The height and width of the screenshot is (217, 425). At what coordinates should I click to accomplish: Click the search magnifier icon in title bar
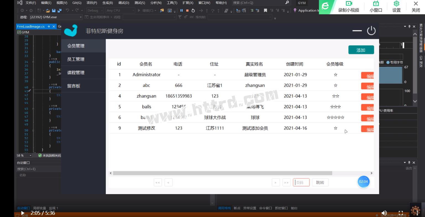(x=287, y=2)
